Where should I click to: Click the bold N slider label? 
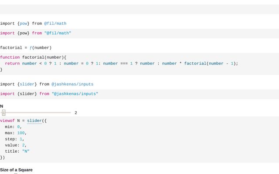[2, 106]
